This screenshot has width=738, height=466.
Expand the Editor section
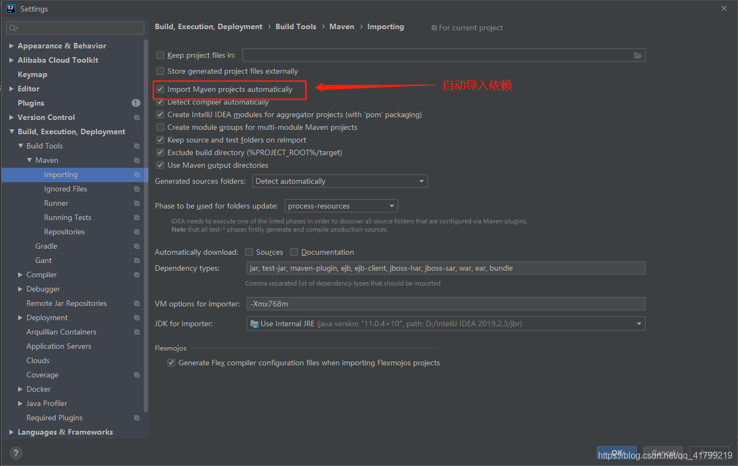[x=12, y=89]
